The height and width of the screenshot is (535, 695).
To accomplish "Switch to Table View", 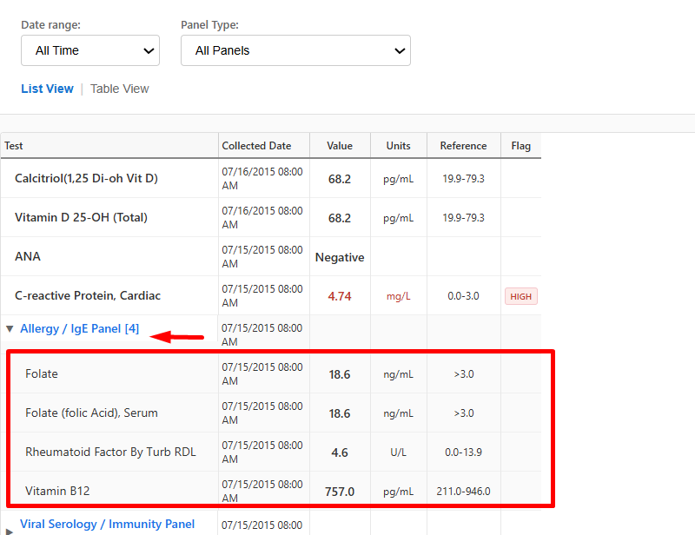I will tap(120, 89).
